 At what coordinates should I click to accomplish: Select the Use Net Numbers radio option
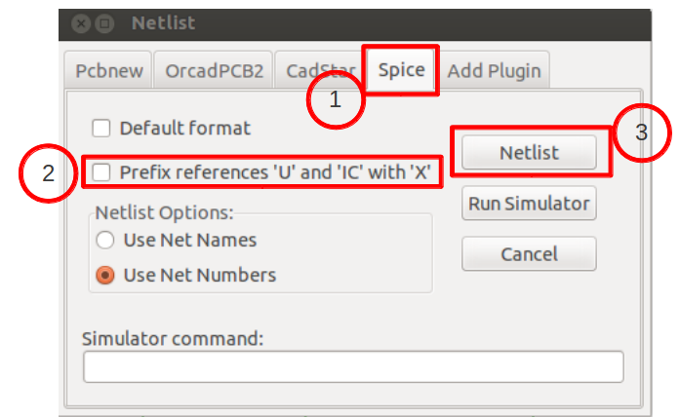point(105,275)
